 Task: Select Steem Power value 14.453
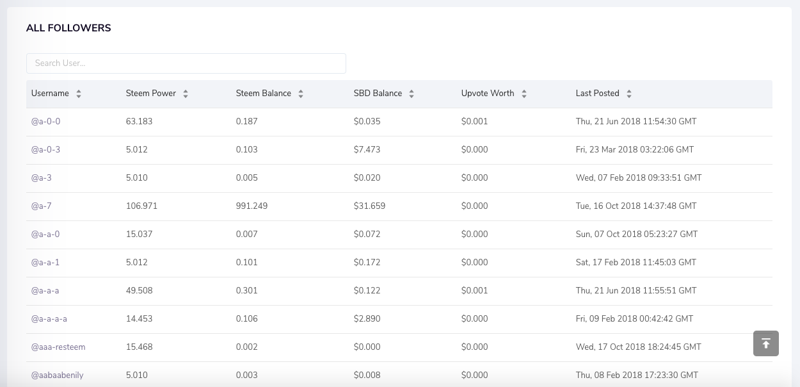point(140,319)
